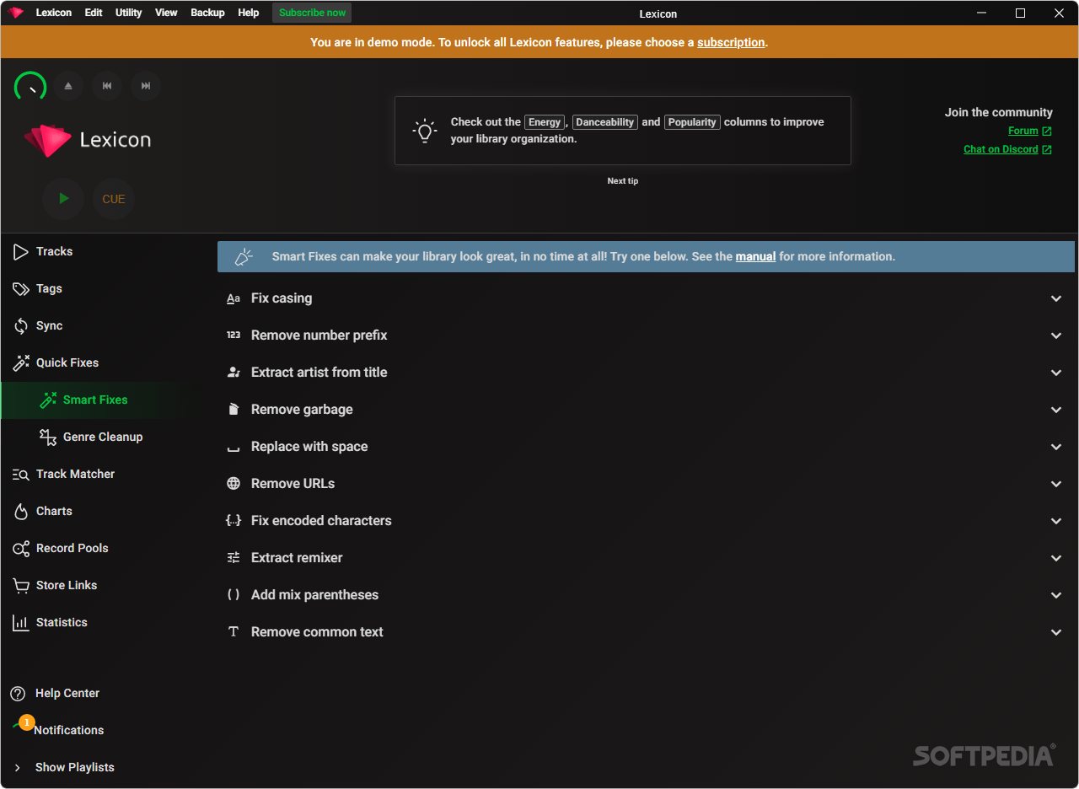Click the Remove common text T icon
The image size is (1079, 789).
(234, 632)
